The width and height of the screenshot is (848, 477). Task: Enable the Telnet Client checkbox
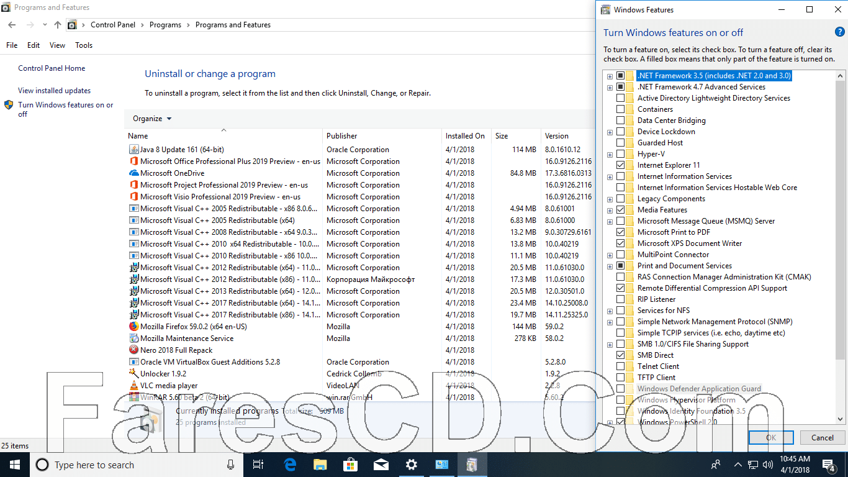tap(620, 366)
